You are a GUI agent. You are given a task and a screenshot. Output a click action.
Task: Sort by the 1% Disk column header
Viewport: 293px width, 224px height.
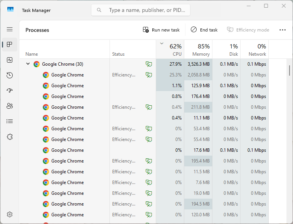point(226,49)
